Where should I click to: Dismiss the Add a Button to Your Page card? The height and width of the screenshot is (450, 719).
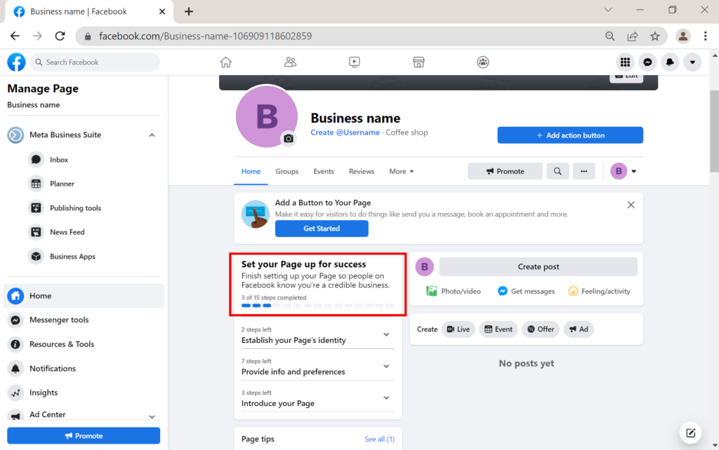pos(631,205)
